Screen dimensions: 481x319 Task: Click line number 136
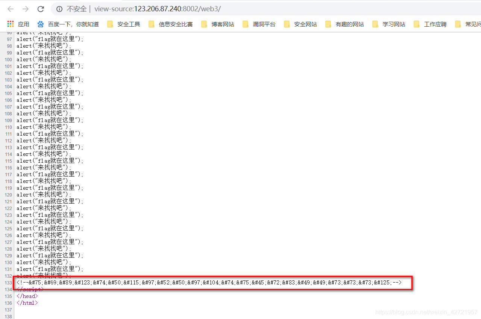coord(8,303)
